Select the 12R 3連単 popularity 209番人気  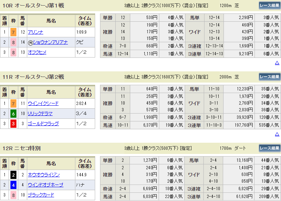(x=269, y=197)
